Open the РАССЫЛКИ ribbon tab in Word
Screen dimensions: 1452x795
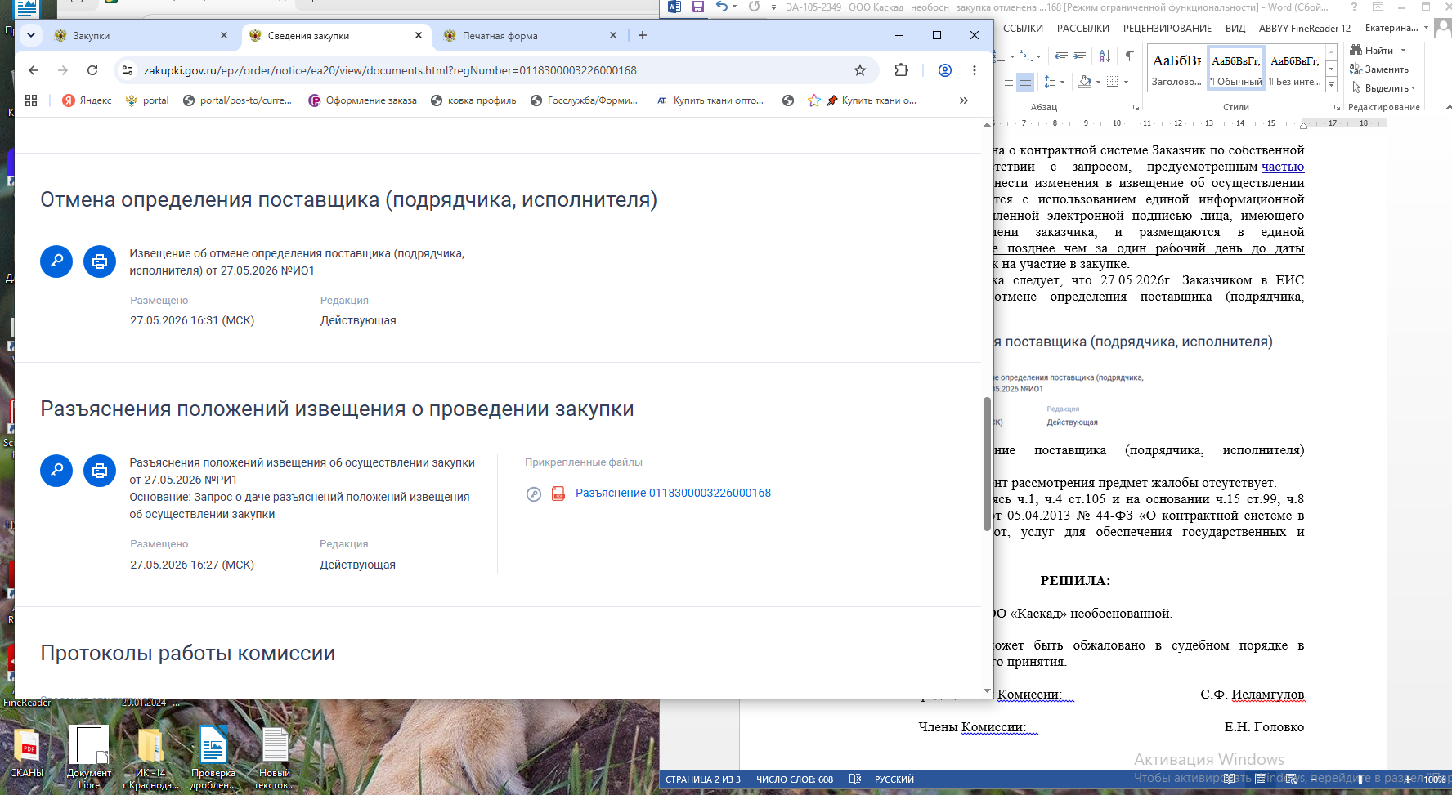1083,29
